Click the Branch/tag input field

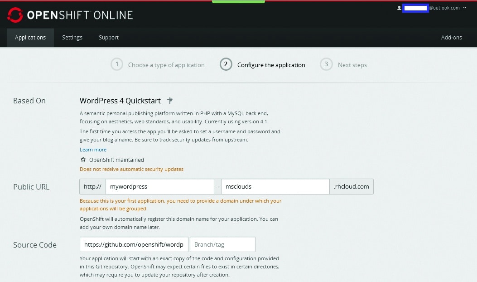coord(223,244)
